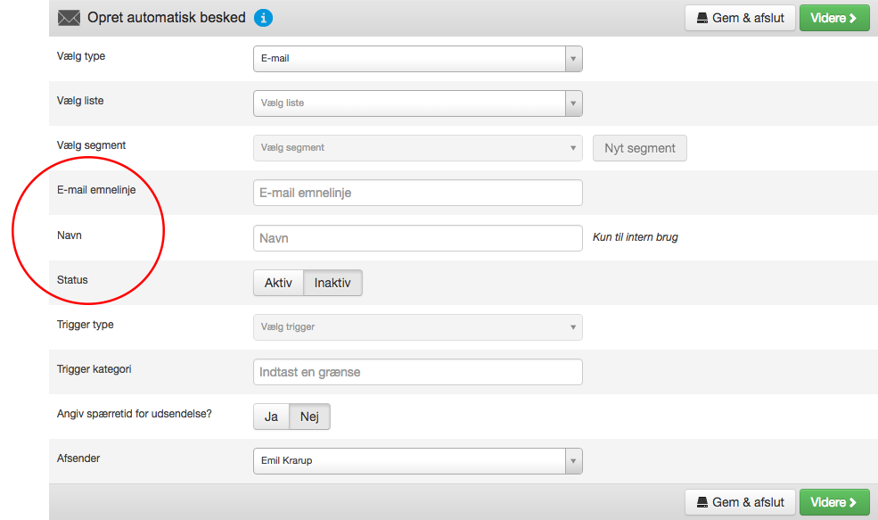The height and width of the screenshot is (520, 878).
Task: Click the Nyt segment button
Action: tap(639, 148)
